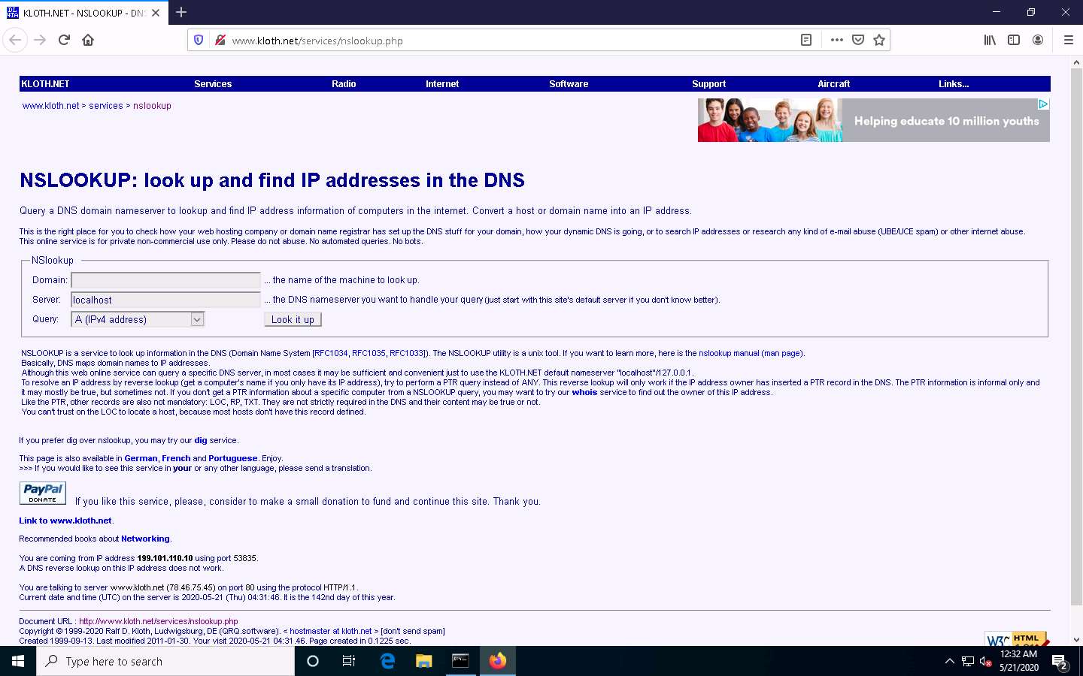The height and width of the screenshot is (676, 1083).
Task: Open Task View in taskbar
Action: [x=349, y=661]
